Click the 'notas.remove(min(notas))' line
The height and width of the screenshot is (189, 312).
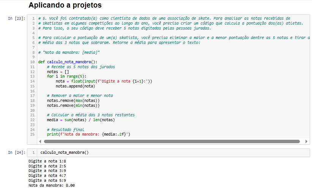(x=73, y=105)
